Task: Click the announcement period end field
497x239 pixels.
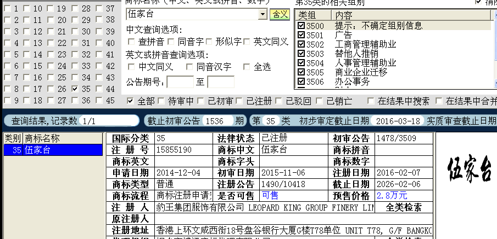Action: pos(221,82)
